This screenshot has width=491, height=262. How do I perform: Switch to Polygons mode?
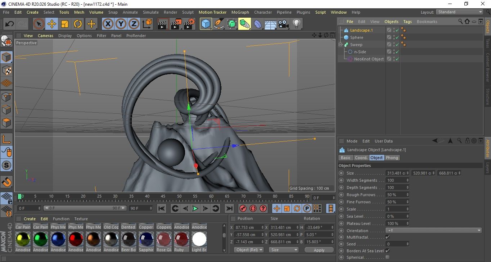point(6,123)
